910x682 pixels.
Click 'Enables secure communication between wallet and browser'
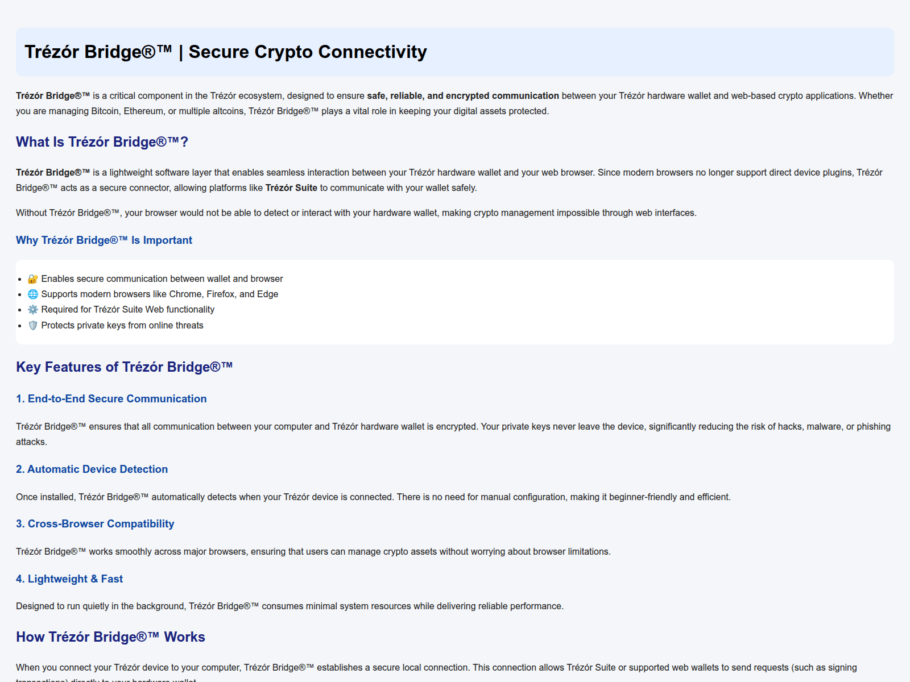[162, 279]
